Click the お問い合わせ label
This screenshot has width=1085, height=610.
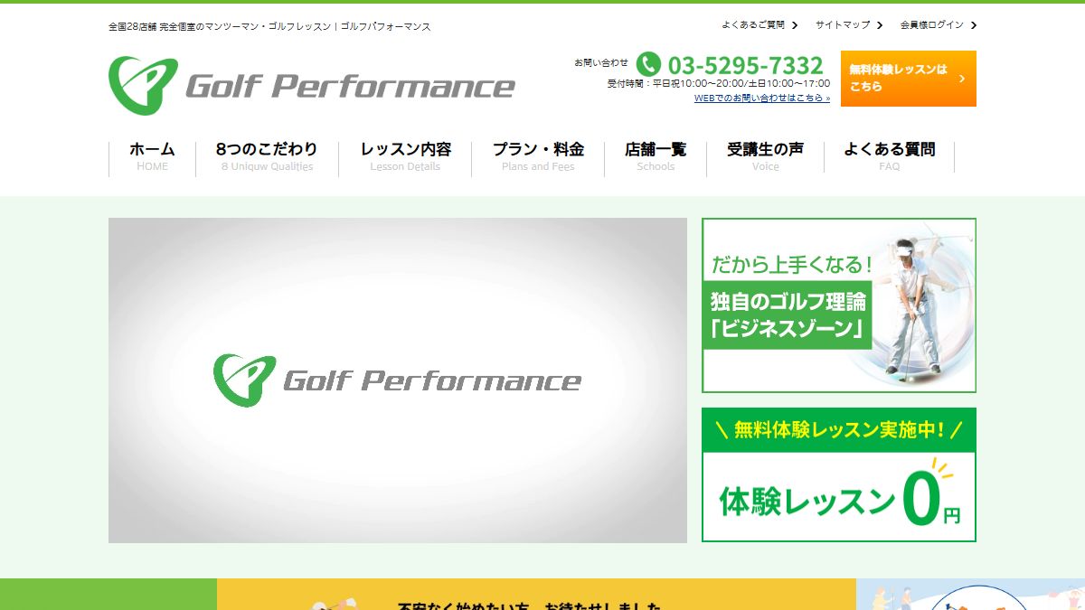click(601, 62)
